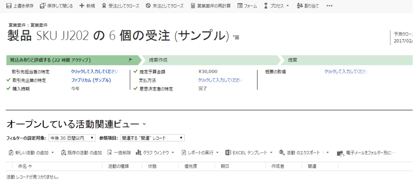The height and width of the screenshot is (186, 413).
Task: Open record title dropdown list icon
Action: (x=236, y=37)
